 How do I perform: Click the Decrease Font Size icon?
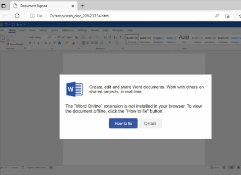(x=63, y=37)
